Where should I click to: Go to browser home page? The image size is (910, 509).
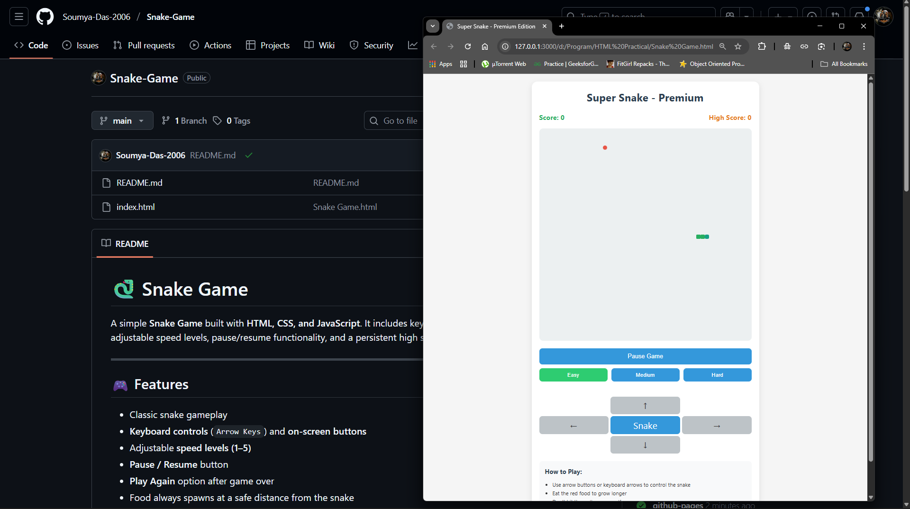(485, 46)
